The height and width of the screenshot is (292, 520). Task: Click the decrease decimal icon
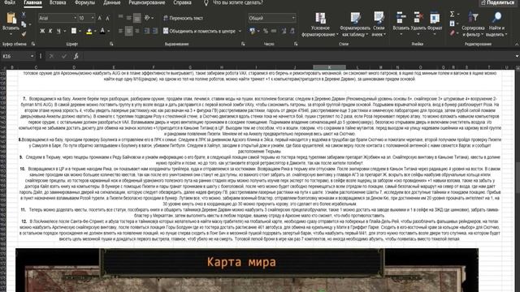point(292,31)
